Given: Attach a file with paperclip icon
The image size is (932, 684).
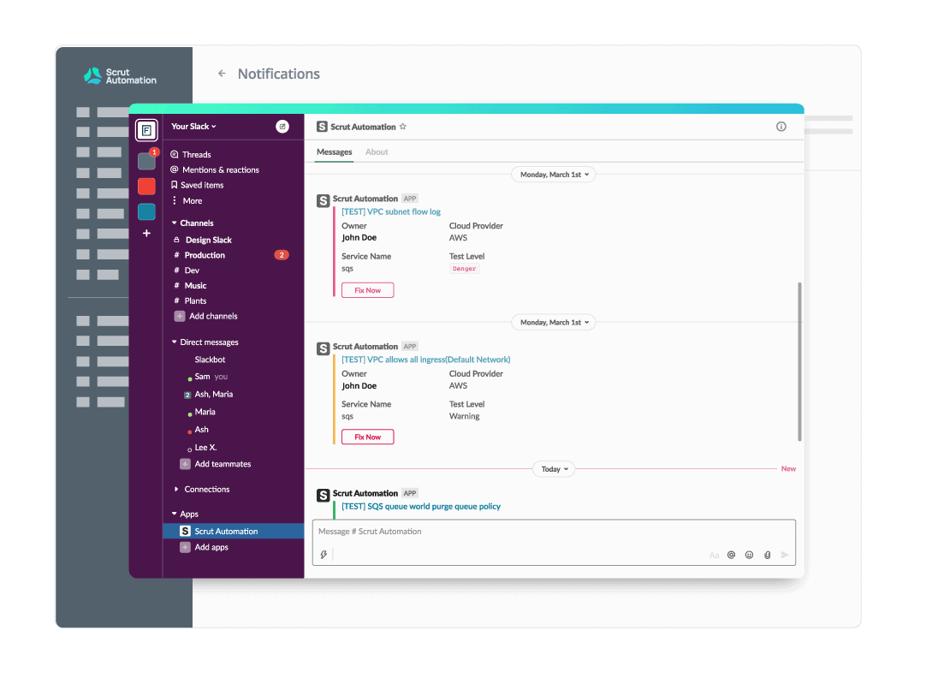Looking at the screenshot, I should click(x=768, y=555).
